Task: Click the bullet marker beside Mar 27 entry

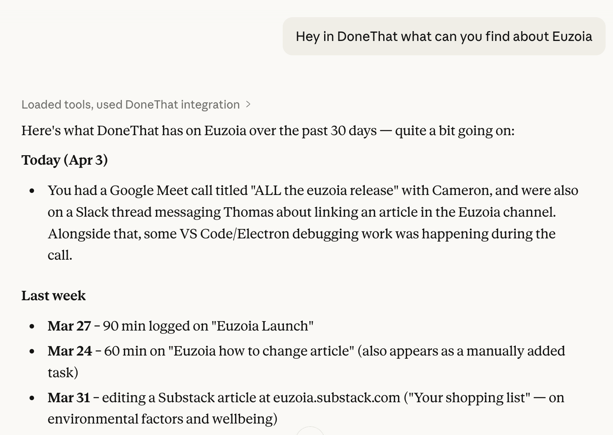Action: (x=32, y=326)
